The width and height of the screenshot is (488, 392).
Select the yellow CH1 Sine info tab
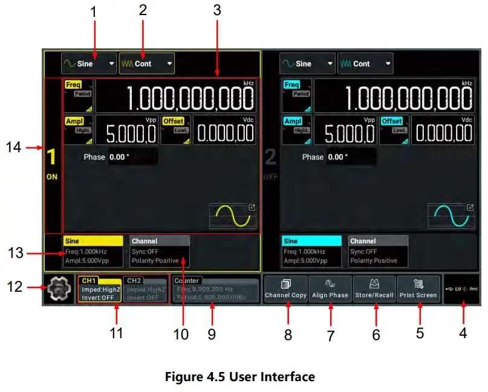pos(93,251)
